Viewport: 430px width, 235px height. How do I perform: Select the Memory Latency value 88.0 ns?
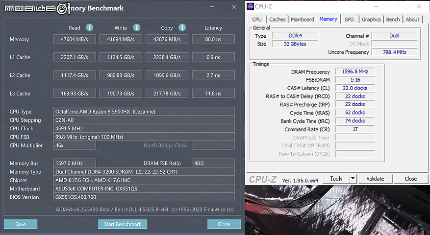pos(213,39)
